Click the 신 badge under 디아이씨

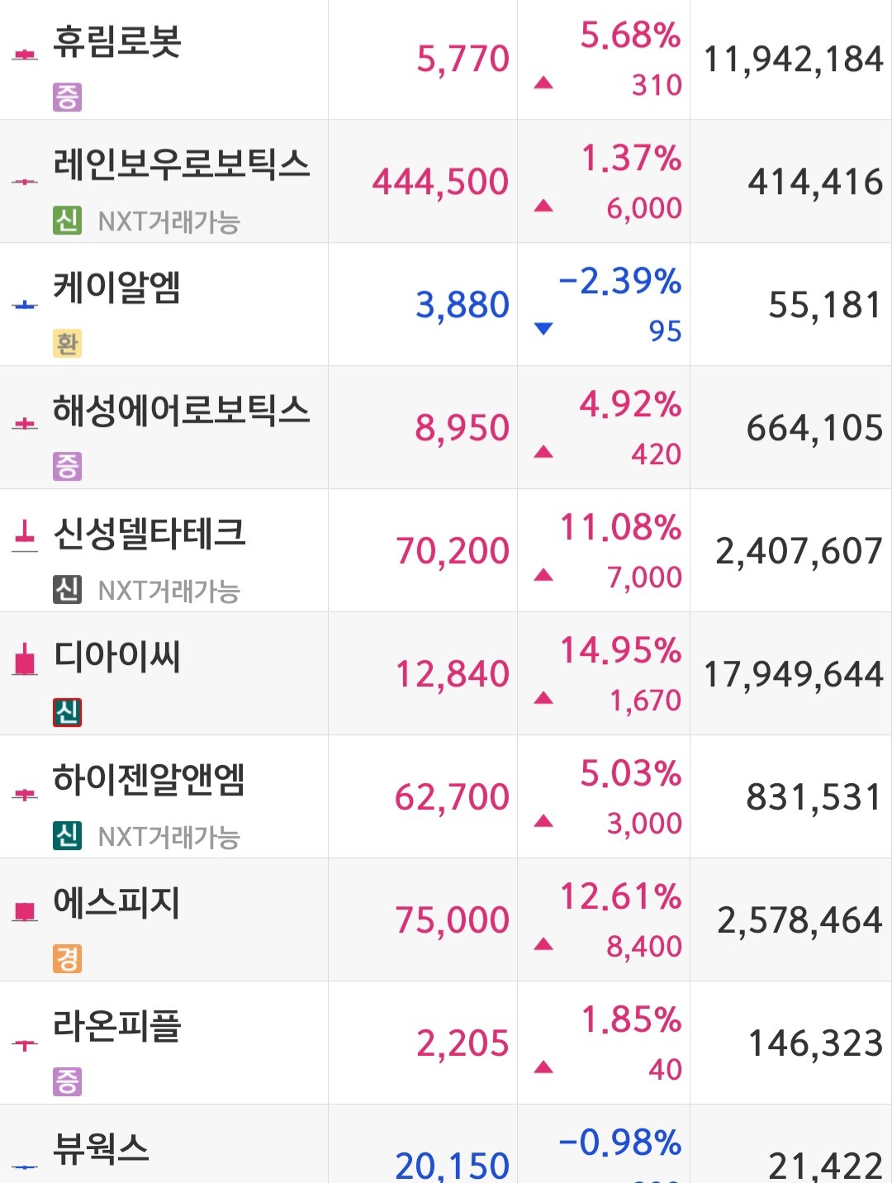pyautogui.click(x=68, y=712)
